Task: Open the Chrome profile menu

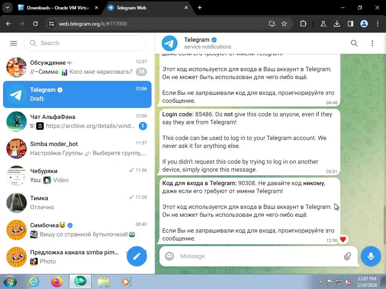Action: [x=364, y=24]
